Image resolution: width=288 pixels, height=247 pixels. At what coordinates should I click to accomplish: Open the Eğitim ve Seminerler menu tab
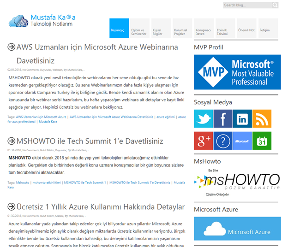point(140,28)
